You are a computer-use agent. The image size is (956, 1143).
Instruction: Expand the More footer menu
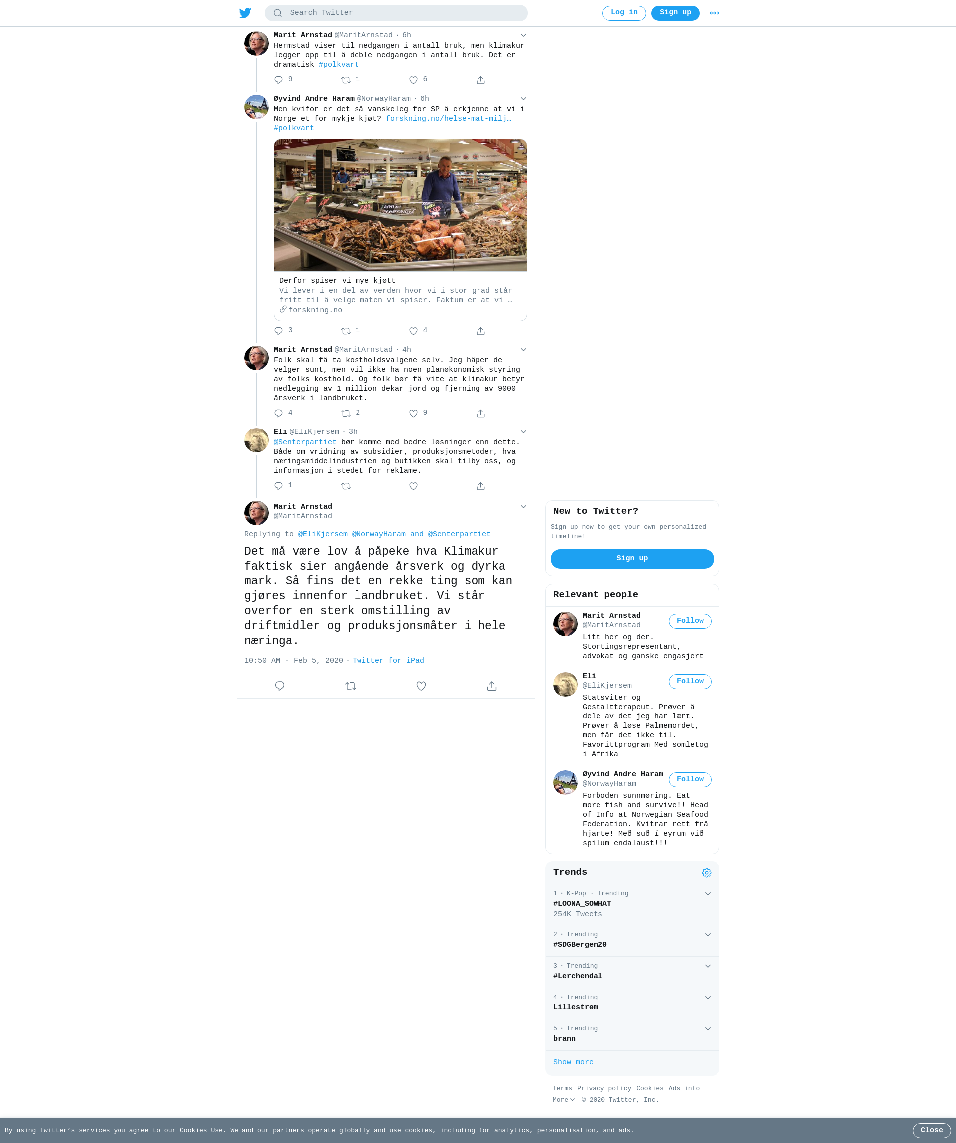click(x=563, y=1100)
